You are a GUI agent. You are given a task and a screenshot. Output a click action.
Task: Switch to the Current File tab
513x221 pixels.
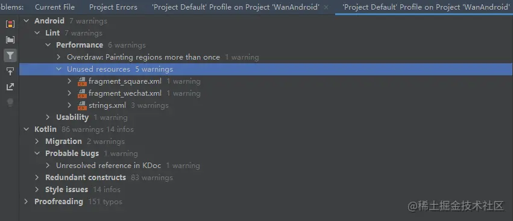pyautogui.click(x=55, y=7)
